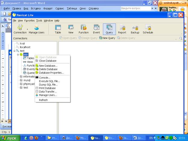Choose Dump SQL File... entry
This screenshot has height=141, width=188.
52,85
